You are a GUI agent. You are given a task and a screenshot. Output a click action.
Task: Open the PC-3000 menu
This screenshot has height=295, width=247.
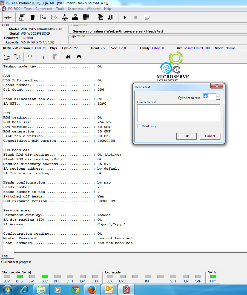pos(14,9)
